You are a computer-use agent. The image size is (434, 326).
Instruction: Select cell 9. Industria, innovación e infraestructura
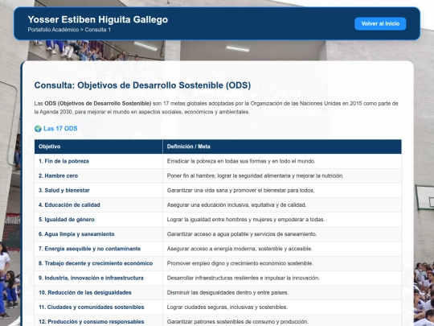pos(99,278)
